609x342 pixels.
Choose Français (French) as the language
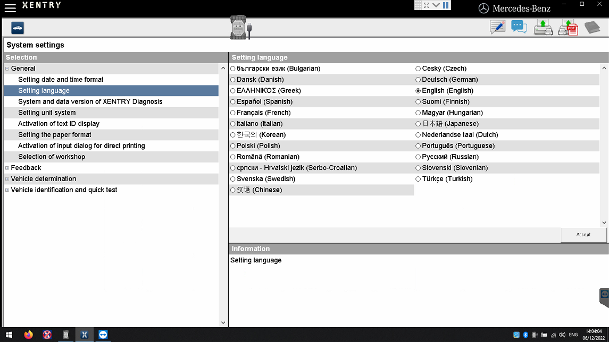pyautogui.click(x=233, y=113)
